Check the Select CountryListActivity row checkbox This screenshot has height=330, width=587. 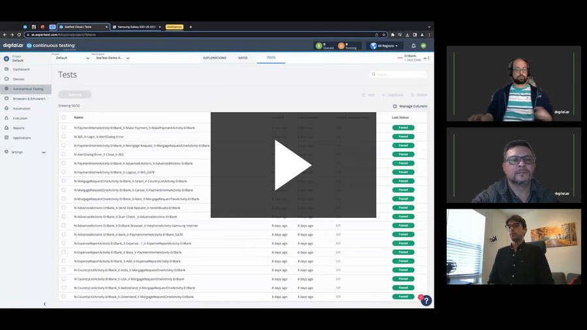point(64,181)
